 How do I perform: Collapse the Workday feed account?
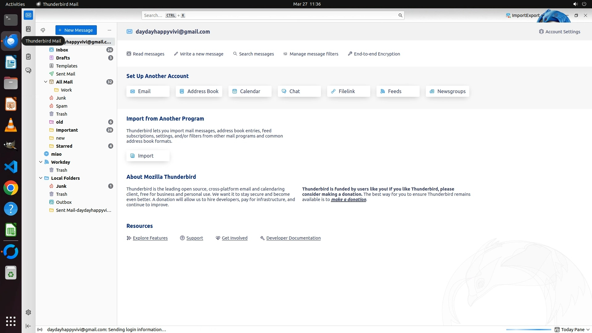coord(41,162)
